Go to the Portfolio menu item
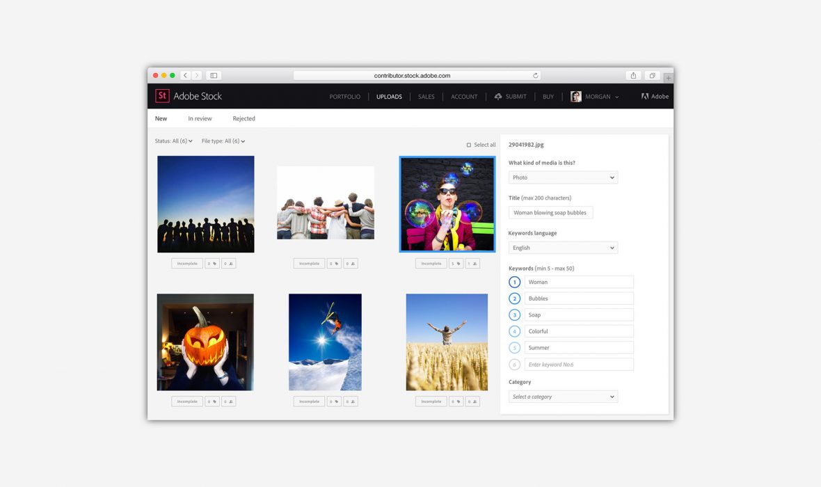This screenshot has height=487, width=821. coord(344,97)
